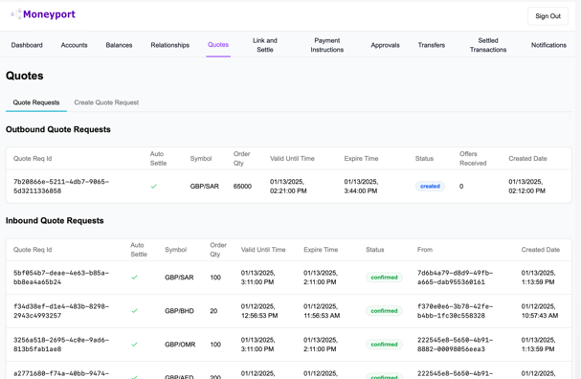Screen dimensions: 581x379
Task: Click outbound valid until 02:21:00 PM
Action: click(x=288, y=187)
